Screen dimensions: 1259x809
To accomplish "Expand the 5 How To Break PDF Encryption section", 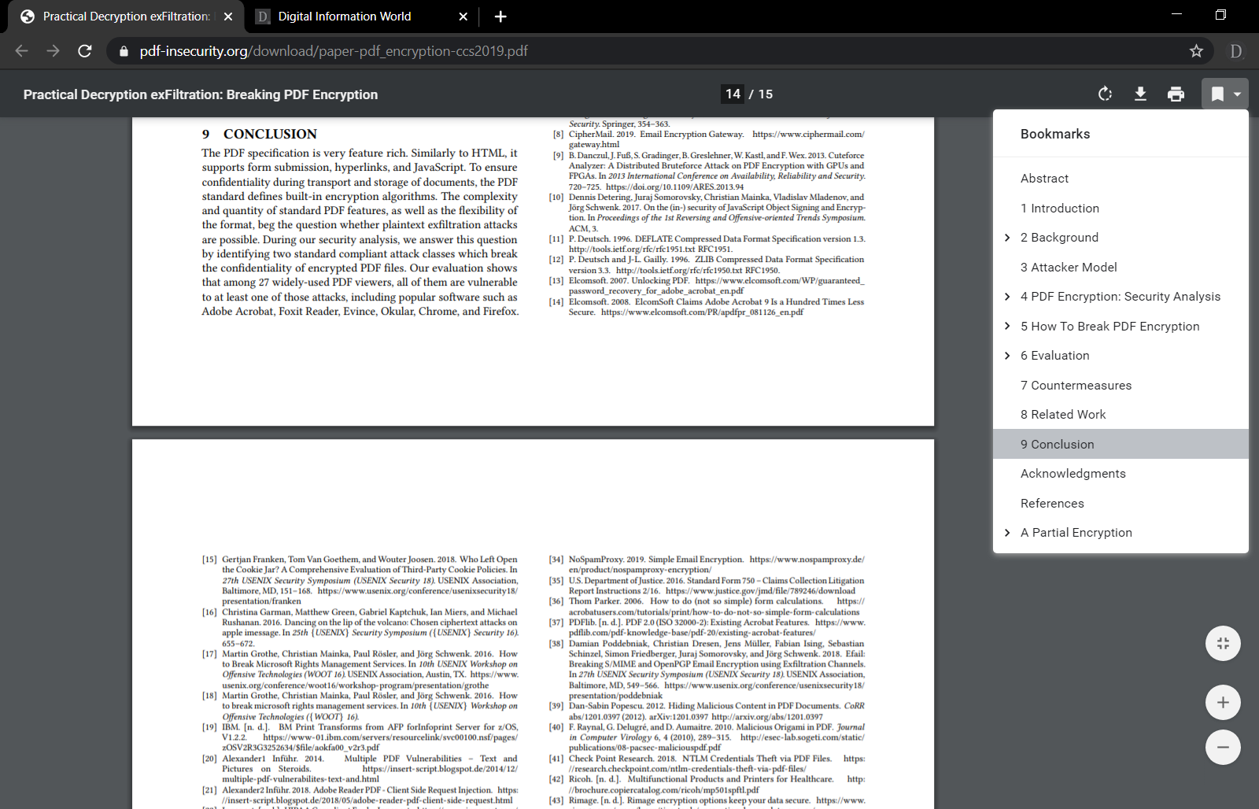I will click(1007, 326).
